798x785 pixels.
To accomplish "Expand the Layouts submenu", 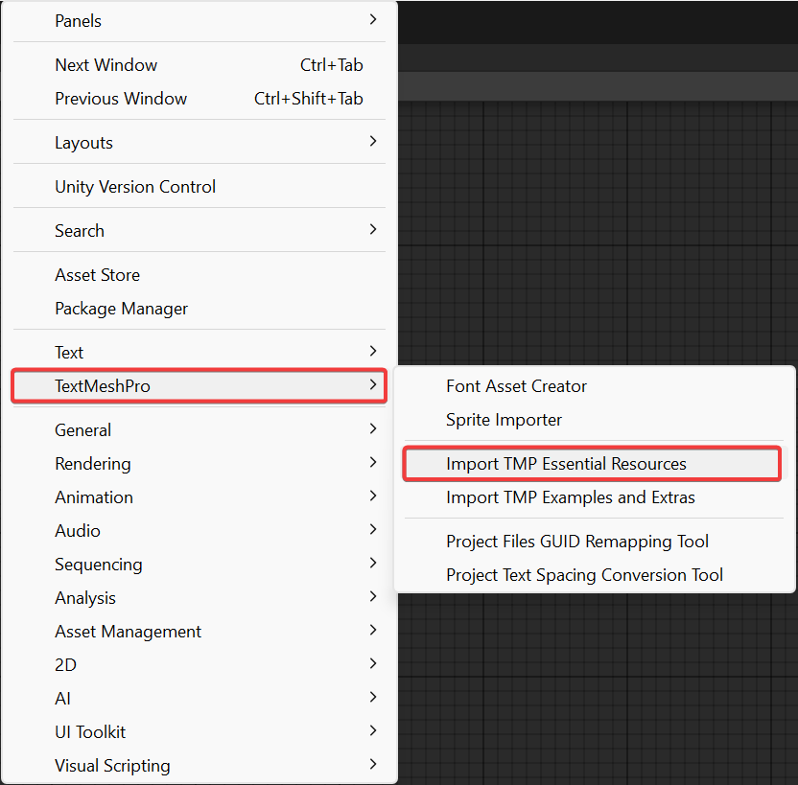I will tap(84, 143).
